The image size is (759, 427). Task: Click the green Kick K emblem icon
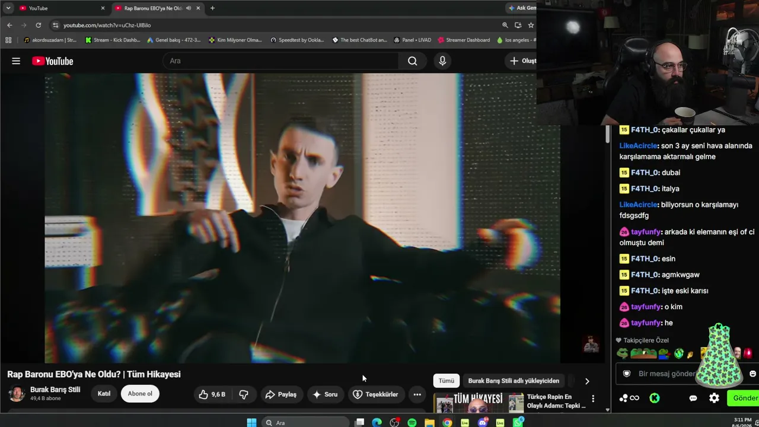[655, 398]
